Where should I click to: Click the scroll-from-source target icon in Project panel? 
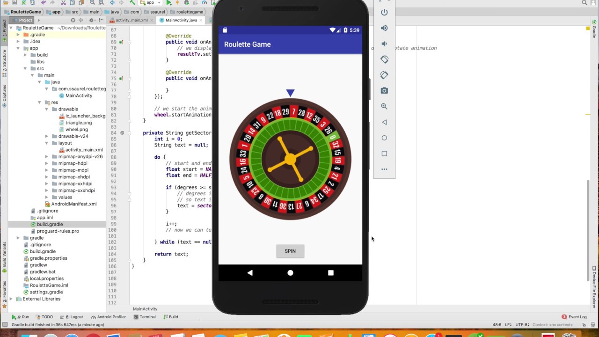click(x=73, y=20)
